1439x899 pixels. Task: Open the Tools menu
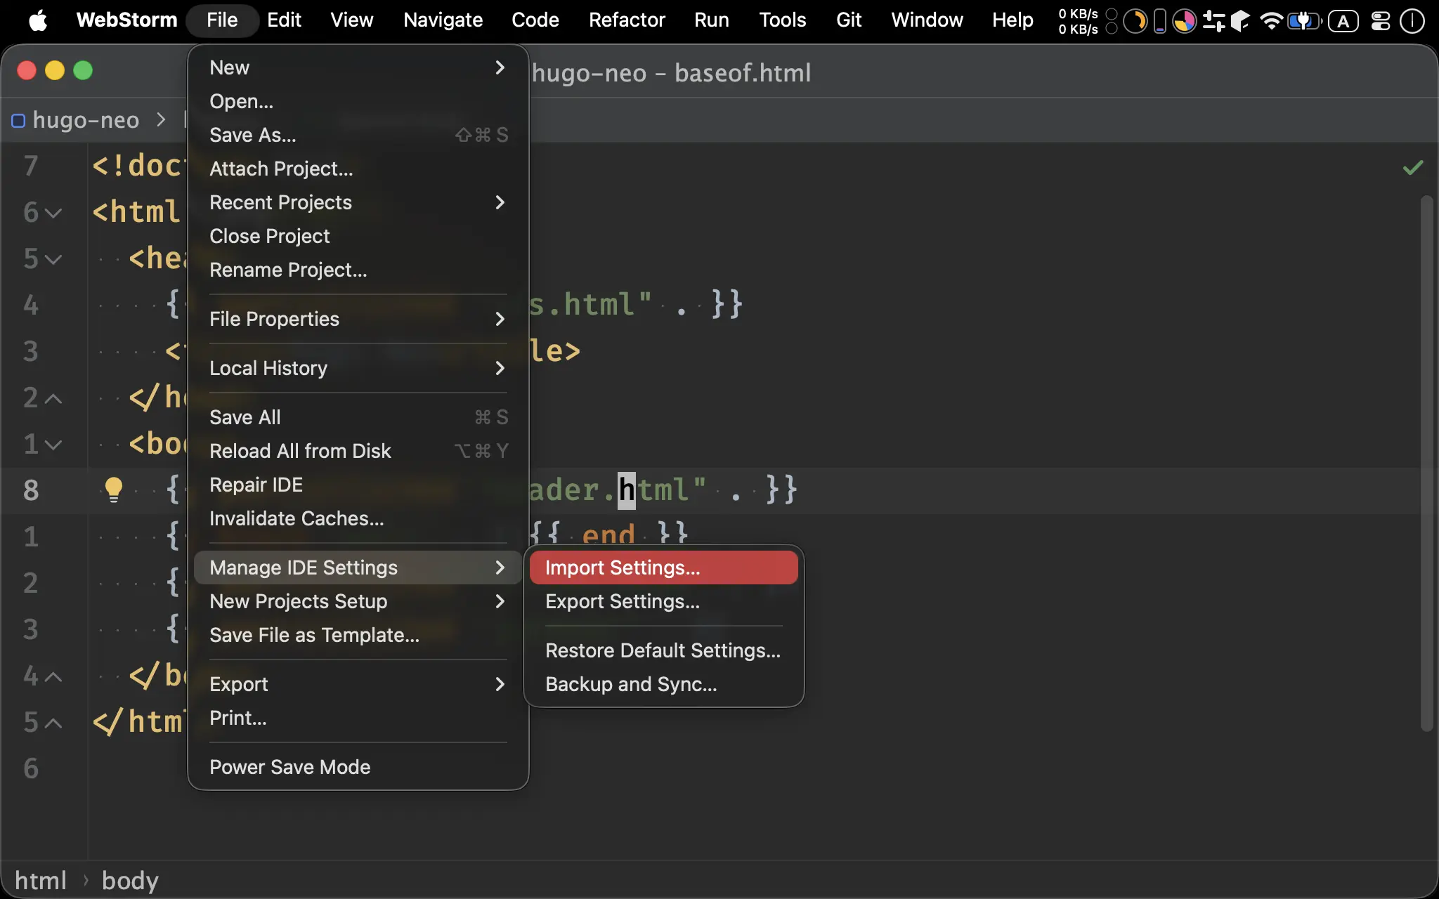(782, 20)
